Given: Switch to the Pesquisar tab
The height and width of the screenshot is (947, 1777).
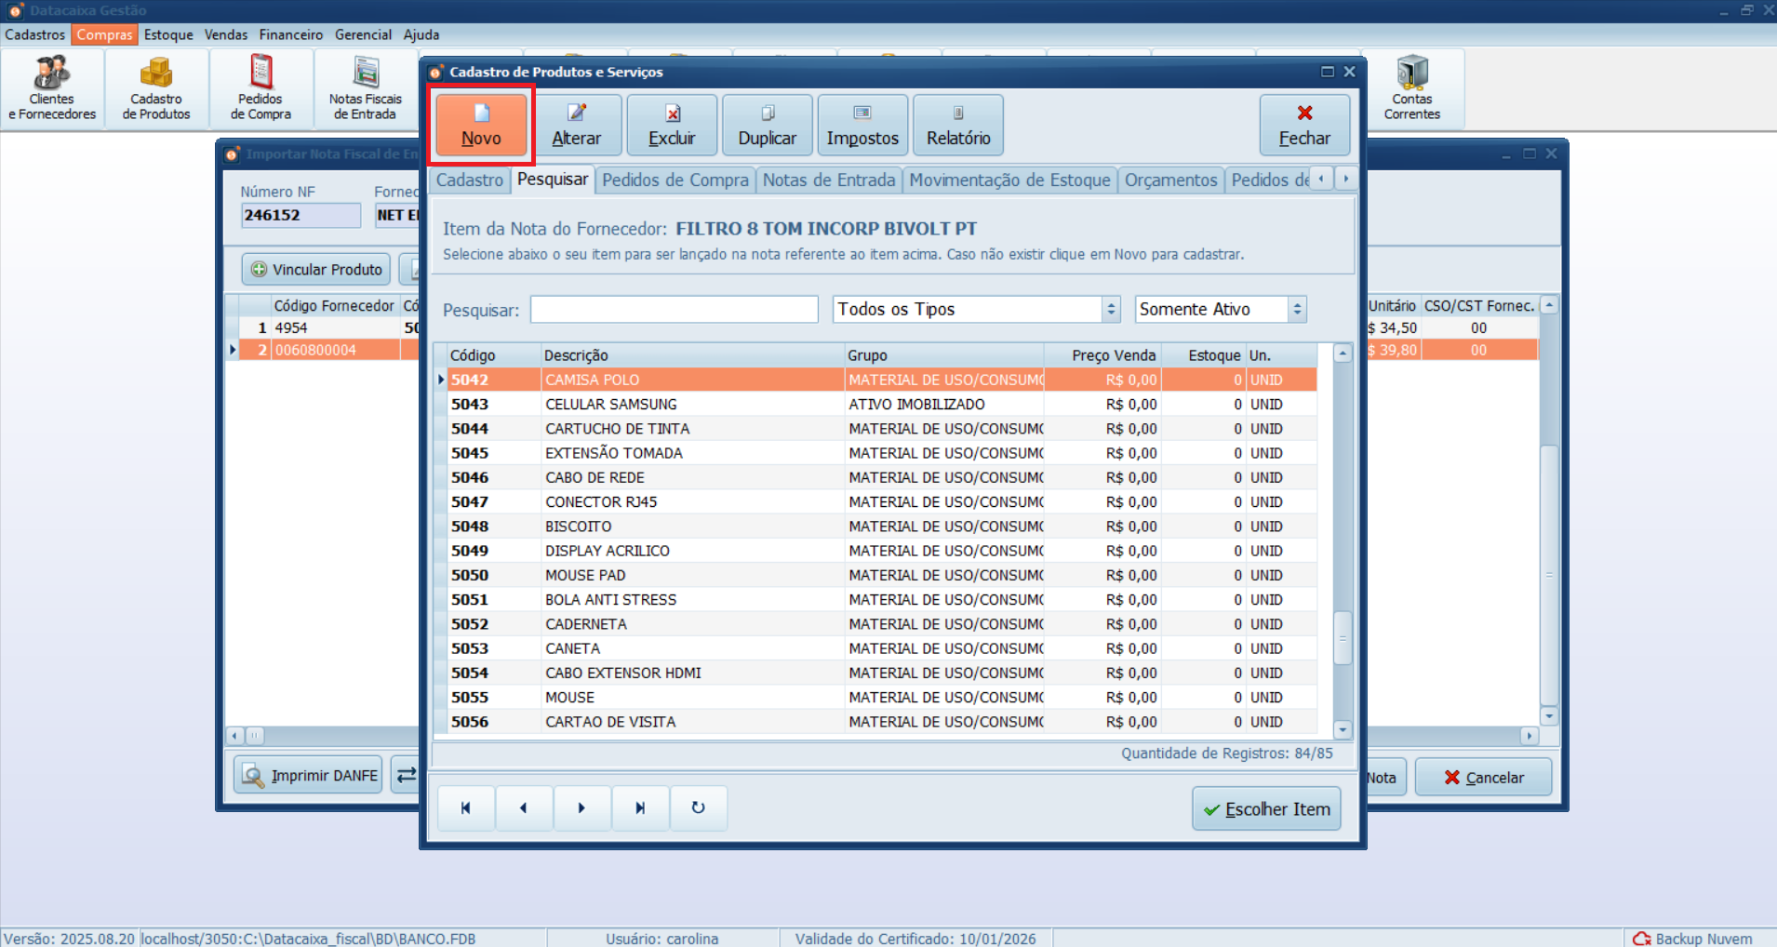Looking at the screenshot, I should (x=553, y=180).
